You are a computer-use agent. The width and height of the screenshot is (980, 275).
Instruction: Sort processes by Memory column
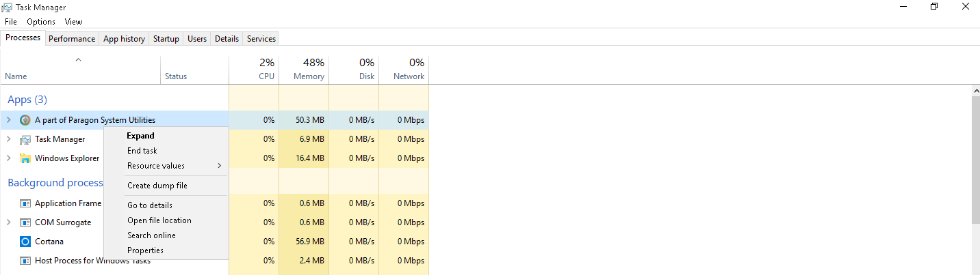point(304,69)
